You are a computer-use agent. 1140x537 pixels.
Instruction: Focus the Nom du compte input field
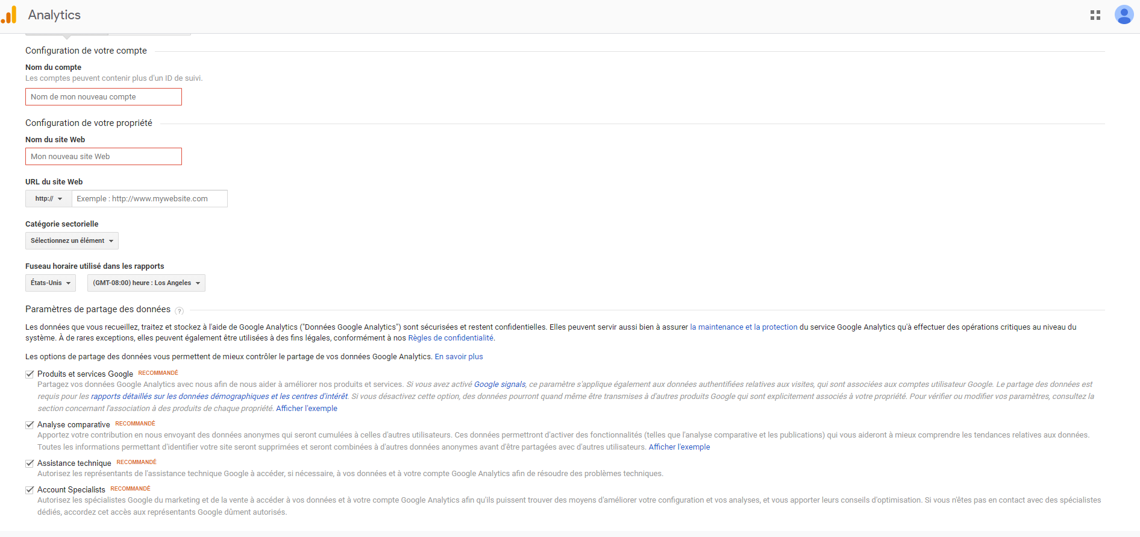point(104,97)
